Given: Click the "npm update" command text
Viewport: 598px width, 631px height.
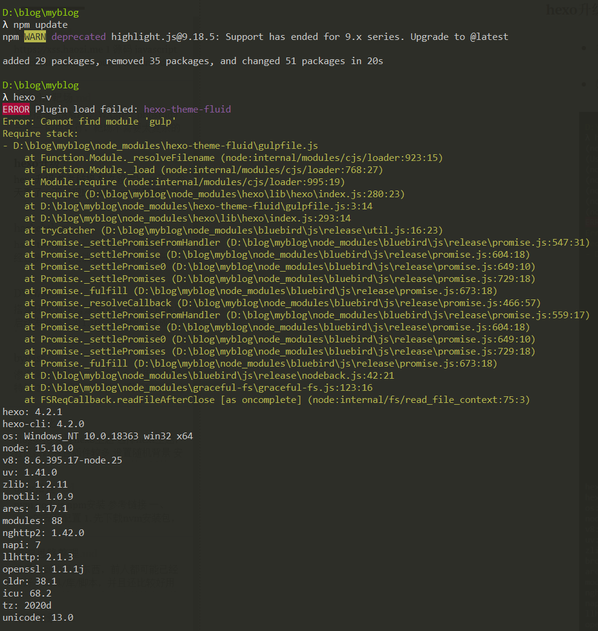Looking at the screenshot, I should click(x=41, y=25).
